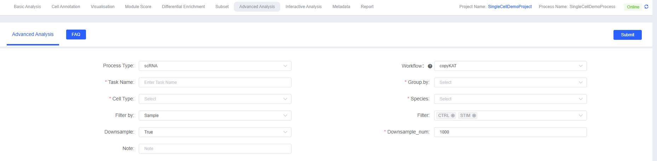Switch to the Basic Analysis tab
The height and width of the screenshot is (161, 657).
click(27, 7)
